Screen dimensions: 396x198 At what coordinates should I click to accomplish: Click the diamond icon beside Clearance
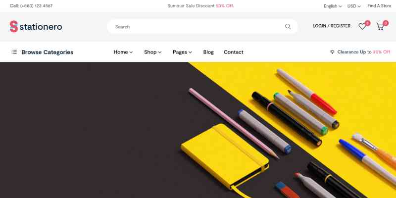(x=332, y=52)
